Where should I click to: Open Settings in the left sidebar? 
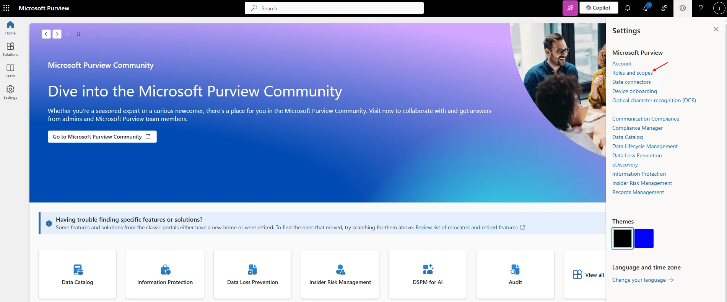pyautogui.click(x=10, y=92)
